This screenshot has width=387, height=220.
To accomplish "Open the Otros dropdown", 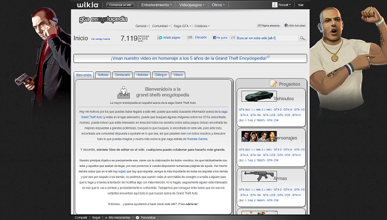I will [218, 4].
